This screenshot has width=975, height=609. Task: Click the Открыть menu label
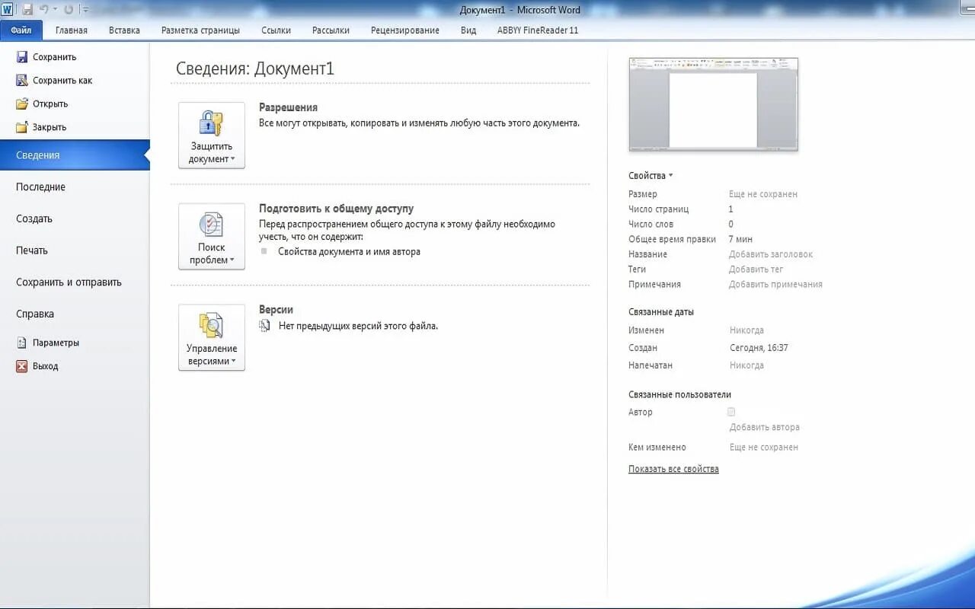50,104
